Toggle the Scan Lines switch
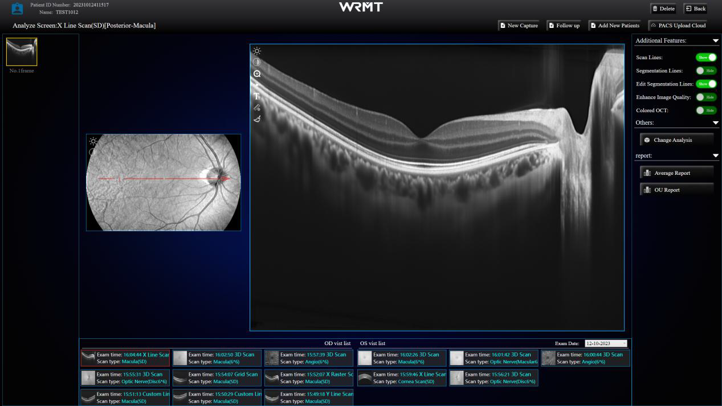This screenshot has width=722, height=406. [706, 58]
